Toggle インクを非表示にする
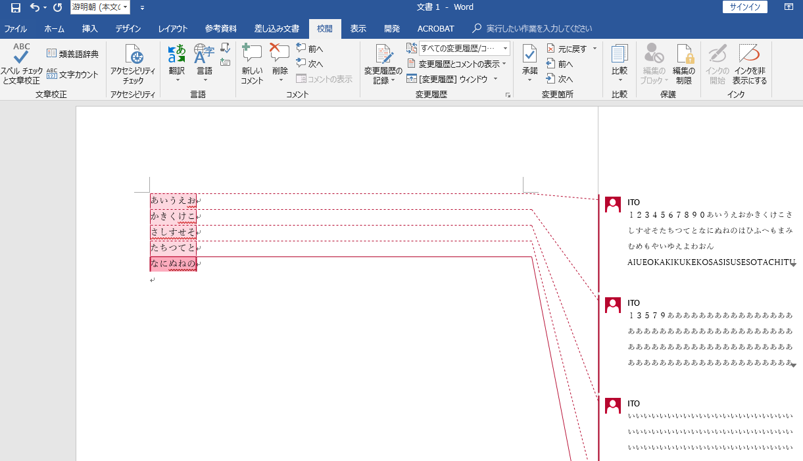 [x=750, y=64]
